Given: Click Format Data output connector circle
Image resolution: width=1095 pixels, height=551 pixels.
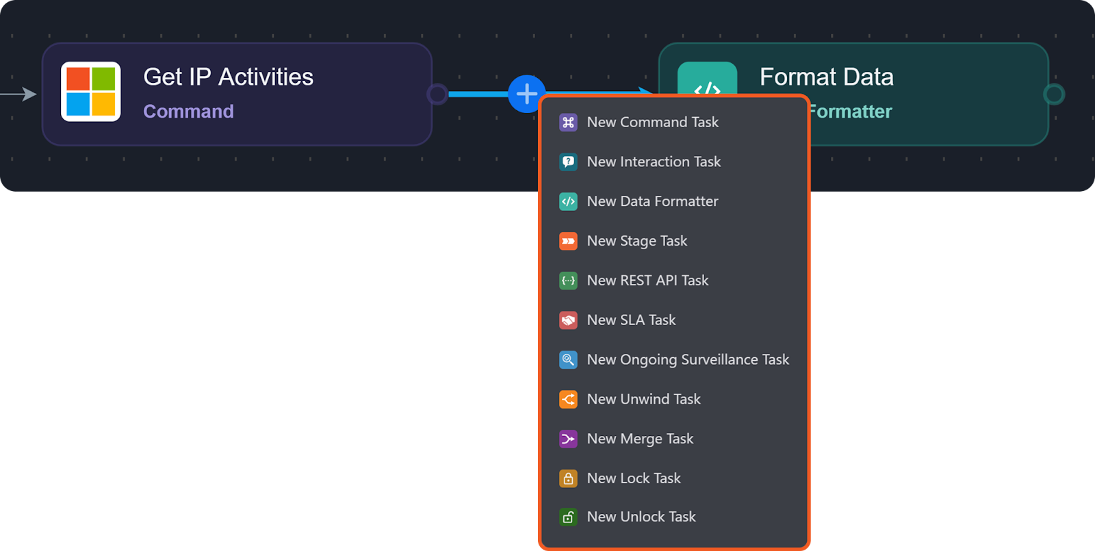Looking at the screenshot, I should [x=1054, y=94].
